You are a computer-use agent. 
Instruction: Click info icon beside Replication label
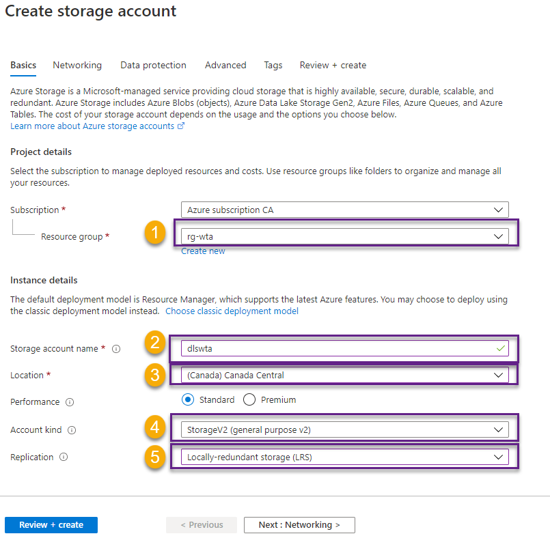[x=64, y=457]
